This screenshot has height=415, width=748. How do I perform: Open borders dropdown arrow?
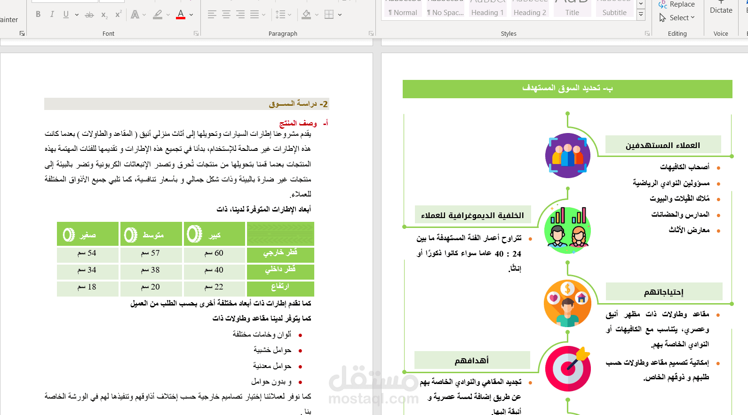pos(340,15)
